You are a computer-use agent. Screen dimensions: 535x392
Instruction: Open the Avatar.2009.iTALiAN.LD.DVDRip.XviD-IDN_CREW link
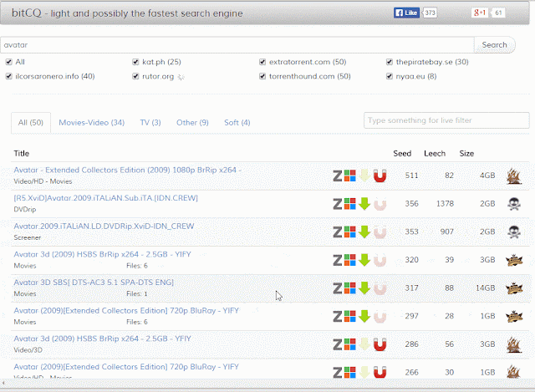(x=104, y=227)
